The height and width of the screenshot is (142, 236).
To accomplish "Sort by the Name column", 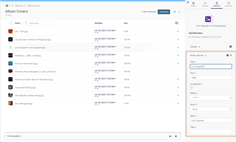I will (18, 23).
